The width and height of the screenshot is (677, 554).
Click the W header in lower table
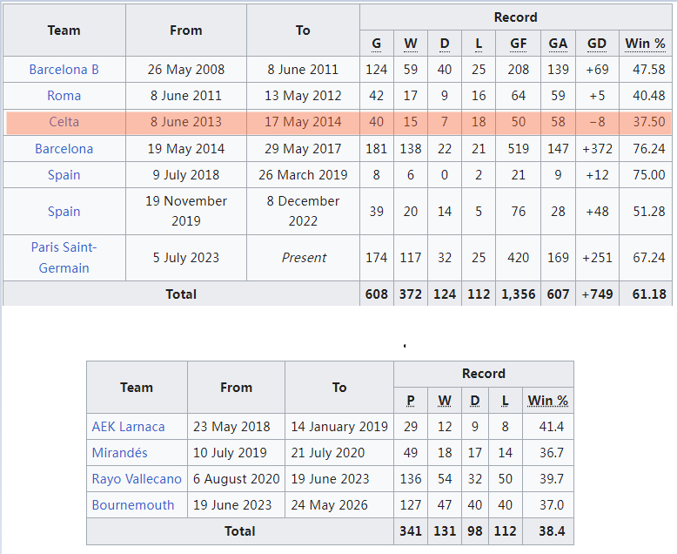[445, 401]
